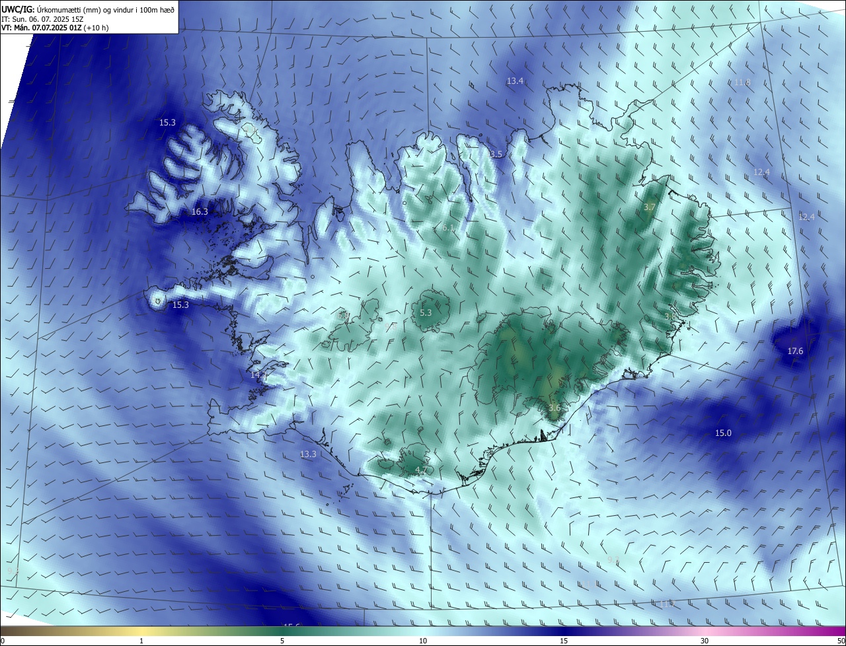Click the 13.4 value label on the map
The image size is (846, 646).
point(515,81)
